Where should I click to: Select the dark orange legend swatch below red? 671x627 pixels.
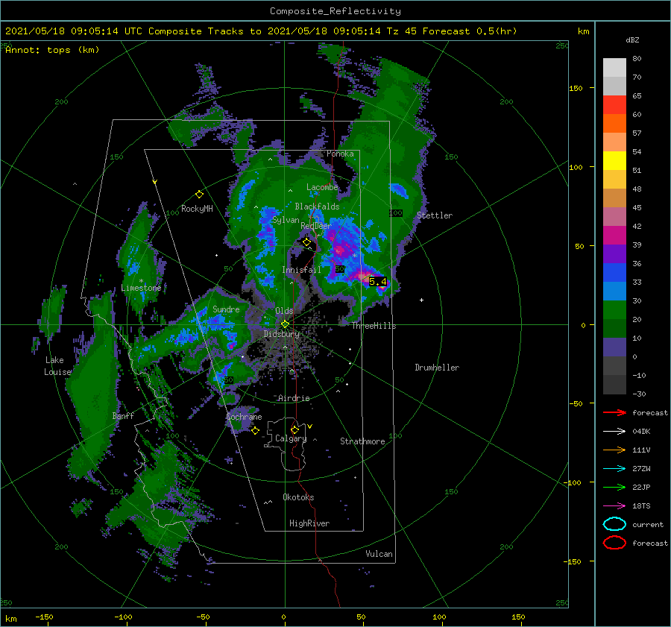coord(614,123)
